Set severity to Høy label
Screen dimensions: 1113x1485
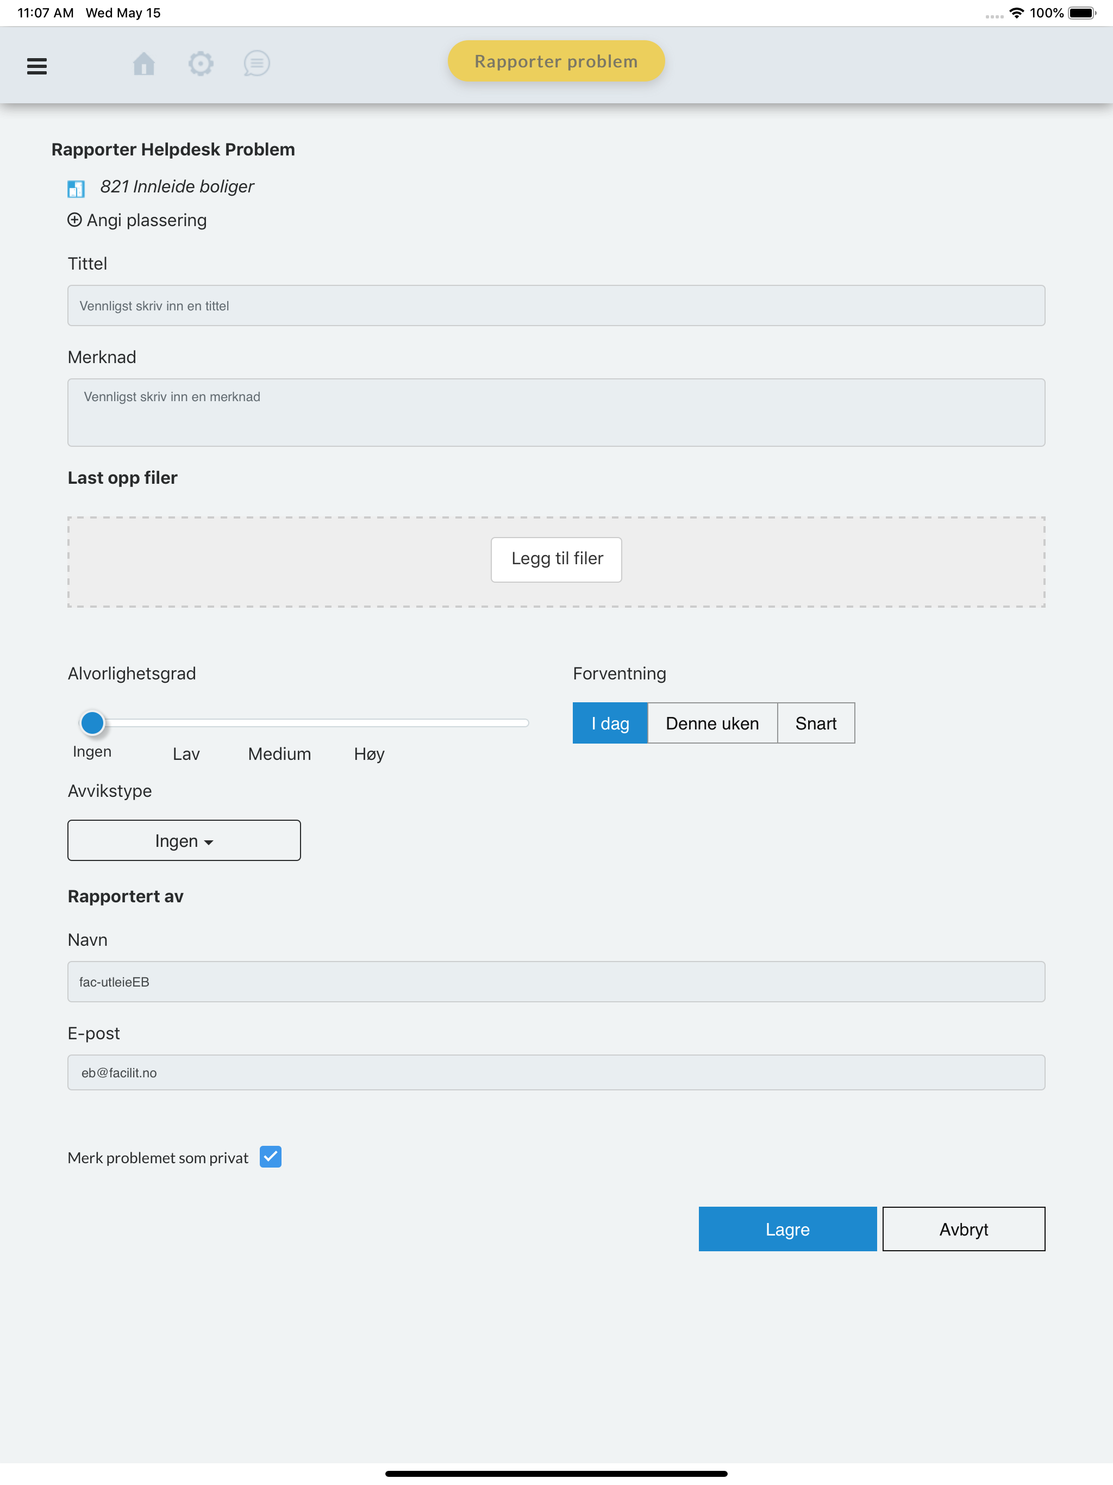369,754
